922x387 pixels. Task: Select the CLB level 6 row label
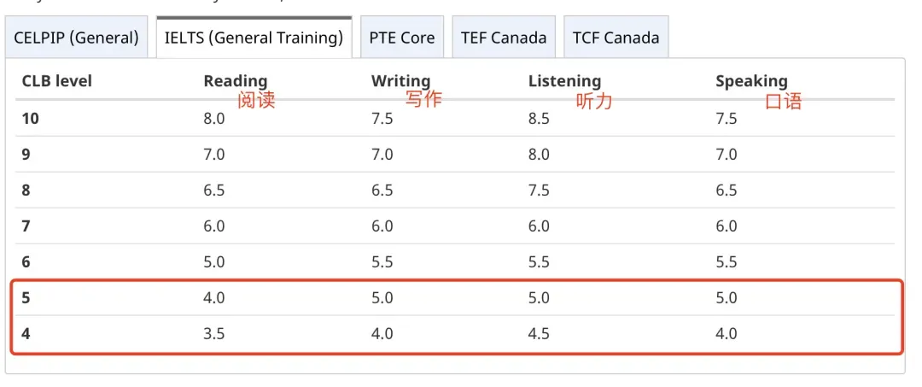[26, 261]
